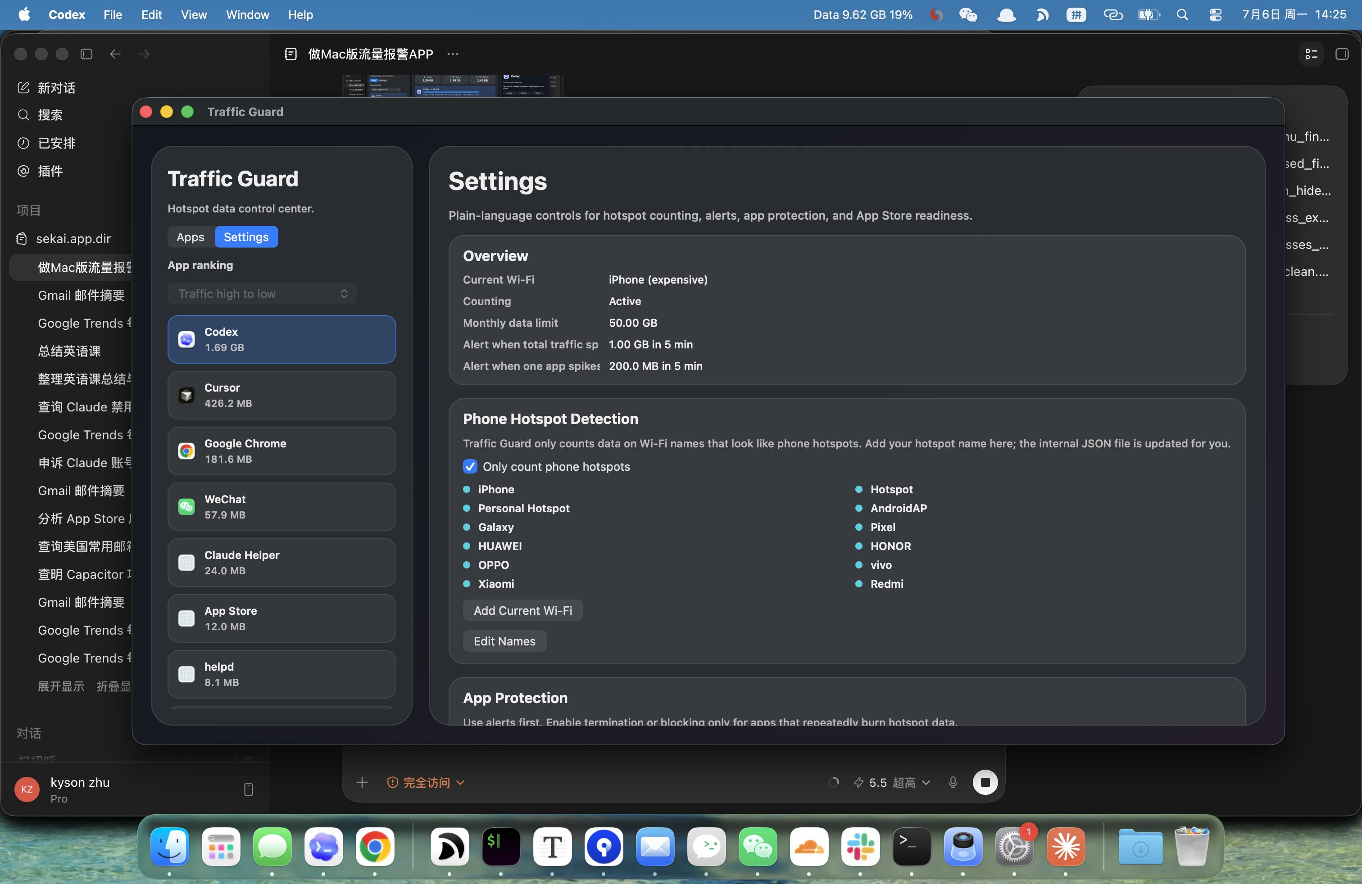Viewport: 1362px width, 884px height.
Task: Click the Apple menu icon
Action: click(x=24, y=14)
